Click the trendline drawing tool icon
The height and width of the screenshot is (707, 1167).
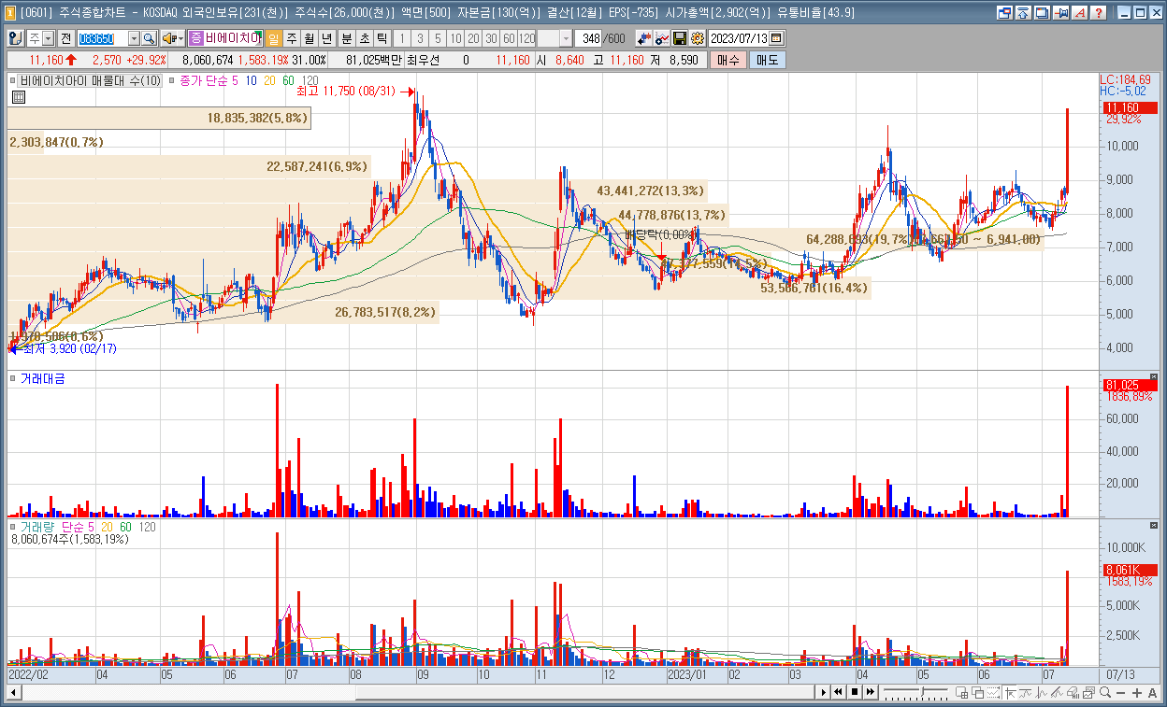pyautogui.click(x=1057, y=692)
